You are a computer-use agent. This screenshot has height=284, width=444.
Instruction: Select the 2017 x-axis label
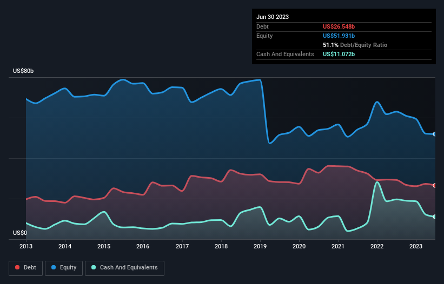[182, 246]
